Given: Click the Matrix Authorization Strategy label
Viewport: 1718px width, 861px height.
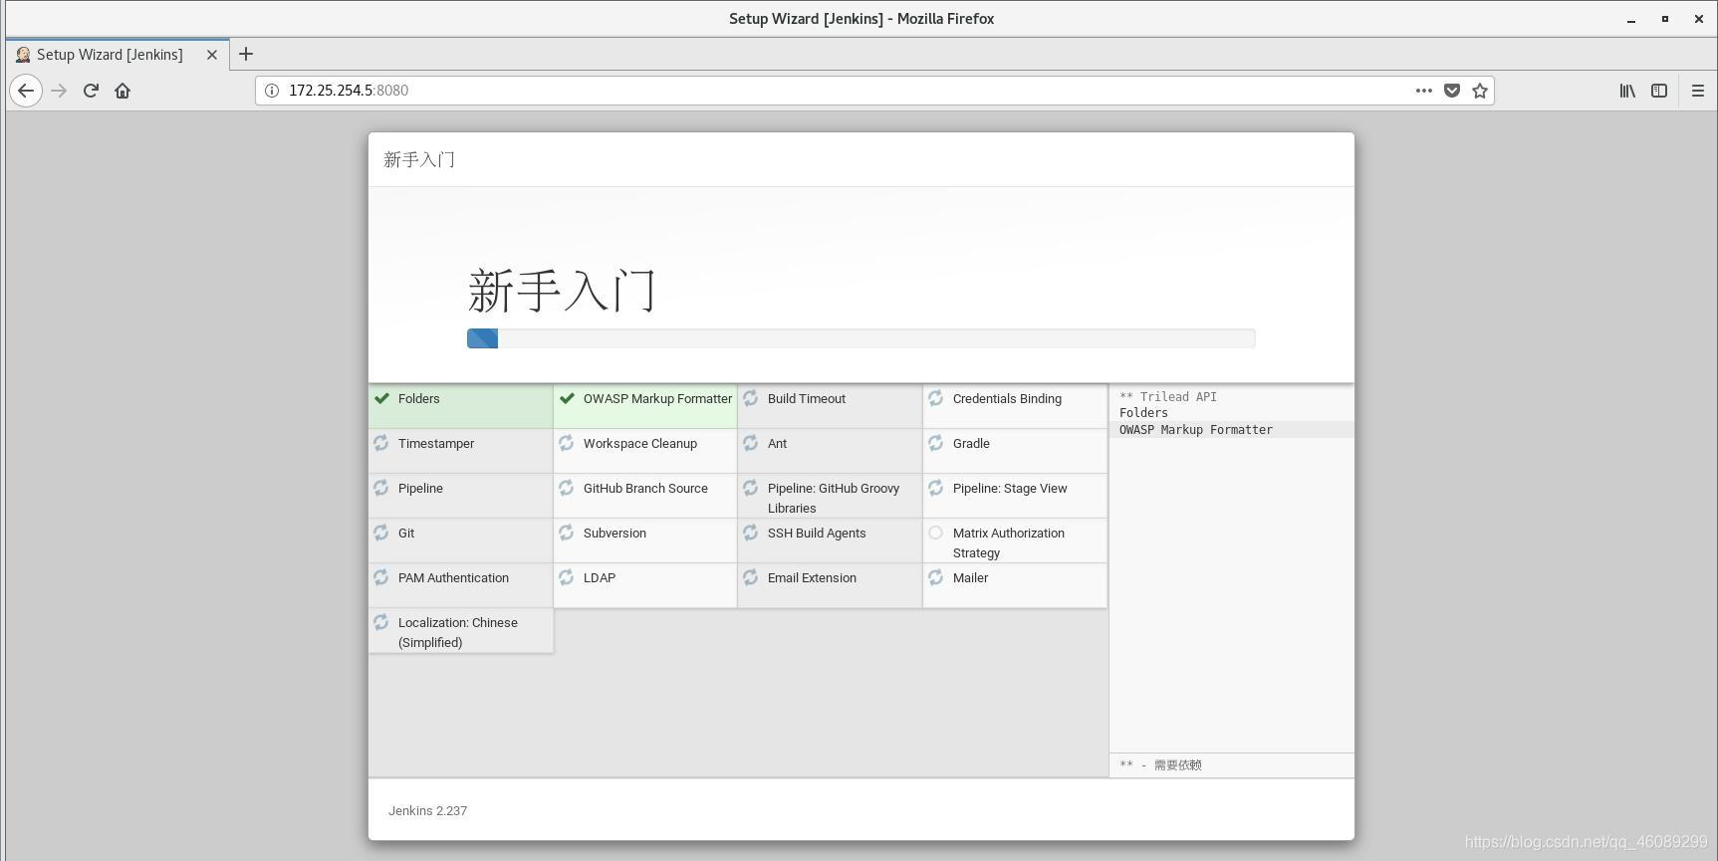Looking at the screenshot, I should pos(1009,542).
